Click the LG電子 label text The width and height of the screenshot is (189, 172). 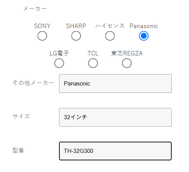point(59,53)
